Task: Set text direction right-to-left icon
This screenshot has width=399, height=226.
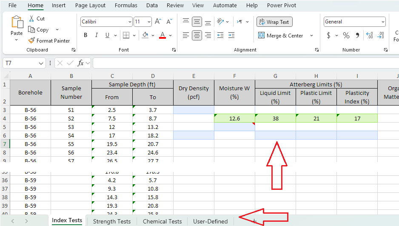Action: point(239,22)
